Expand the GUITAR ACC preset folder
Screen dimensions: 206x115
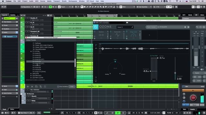[x=31, y=76]
